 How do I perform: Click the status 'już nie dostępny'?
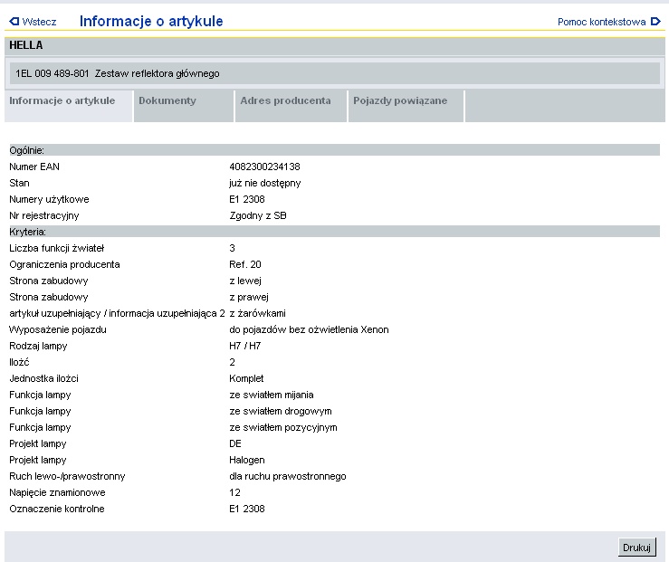(265, 184)
